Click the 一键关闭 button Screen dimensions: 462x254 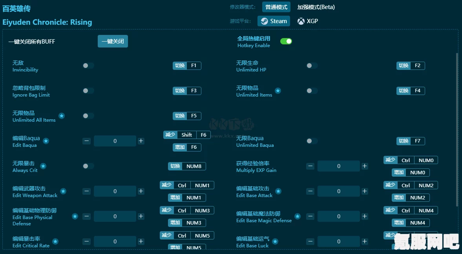113,41
